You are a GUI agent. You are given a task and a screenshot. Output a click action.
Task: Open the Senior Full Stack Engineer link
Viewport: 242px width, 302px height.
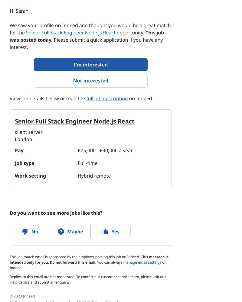click(70, 33)
